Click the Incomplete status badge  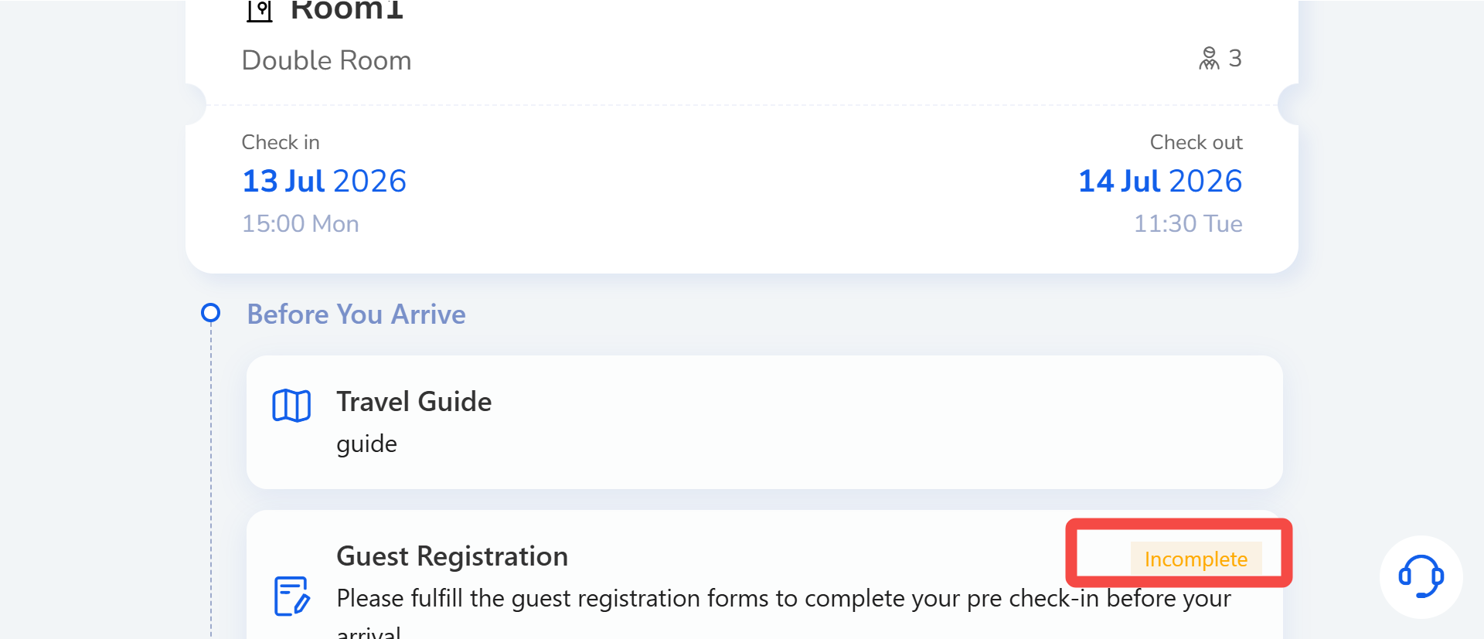(1196, 559)
